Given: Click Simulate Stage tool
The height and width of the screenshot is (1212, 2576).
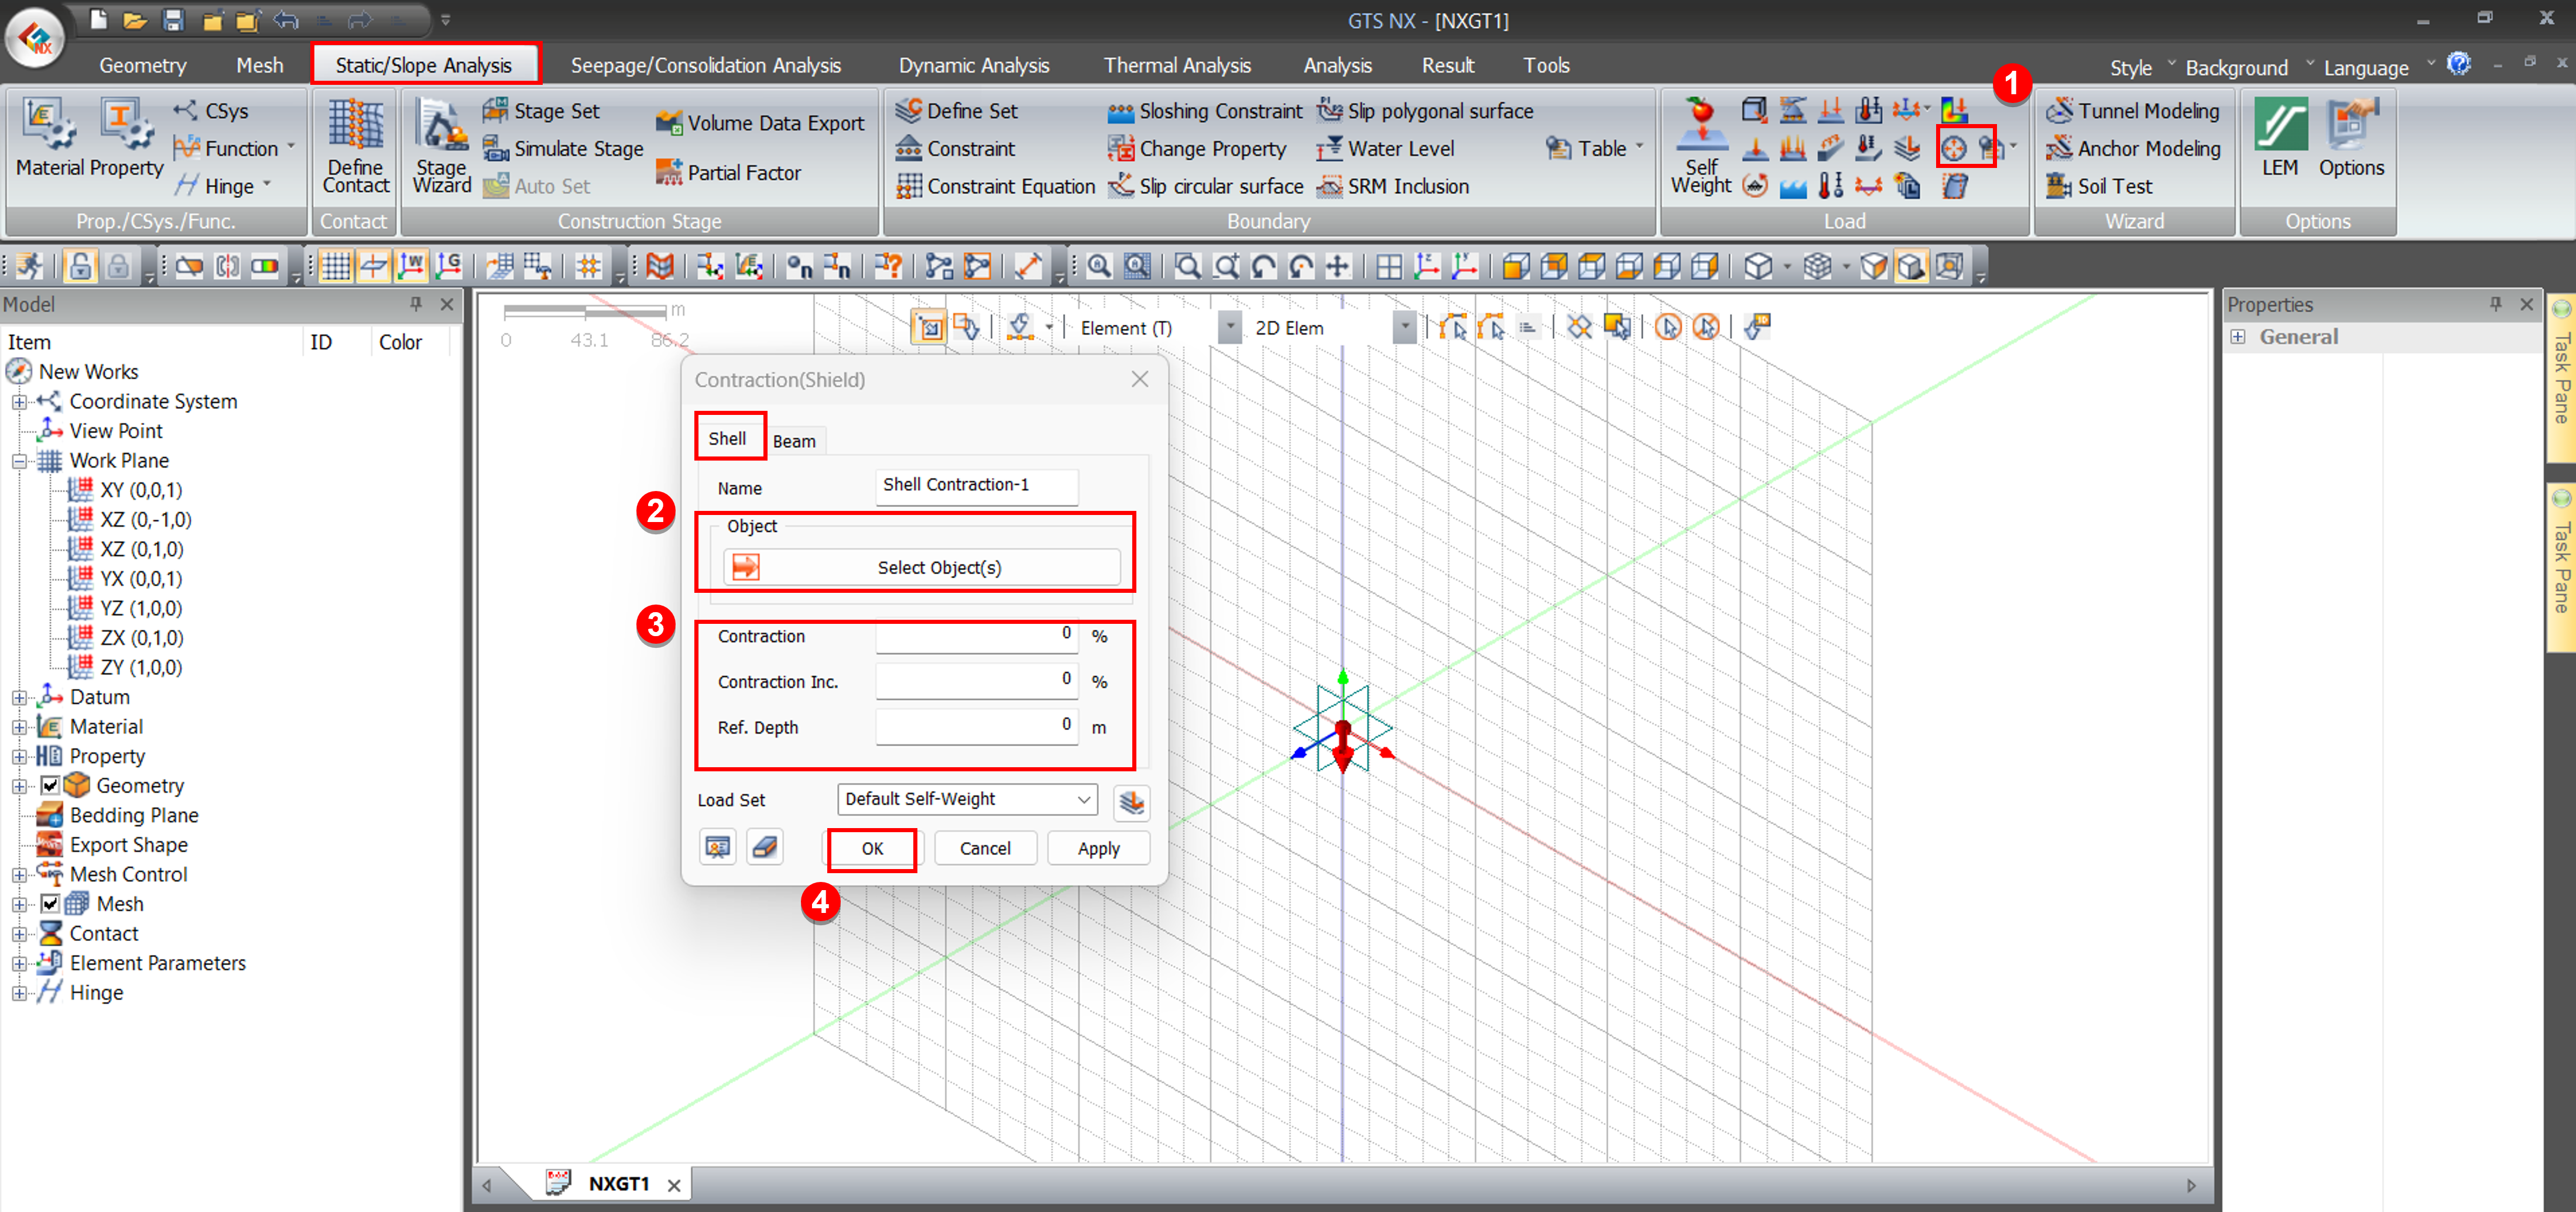Looking at the screenshot, I should tap(563, 149).
